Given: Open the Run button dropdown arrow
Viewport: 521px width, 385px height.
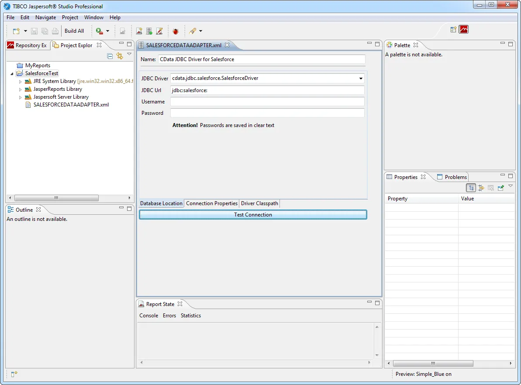Looking at the screenshot, I should (107, 31).
